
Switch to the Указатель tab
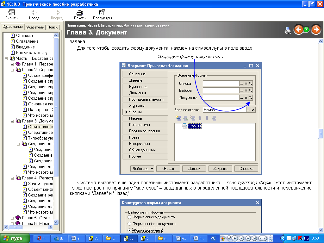(x=35, y=27)
